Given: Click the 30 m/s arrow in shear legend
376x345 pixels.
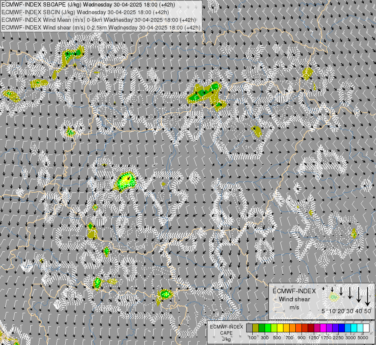Looking at the screenshot, I should coord(350,293).
